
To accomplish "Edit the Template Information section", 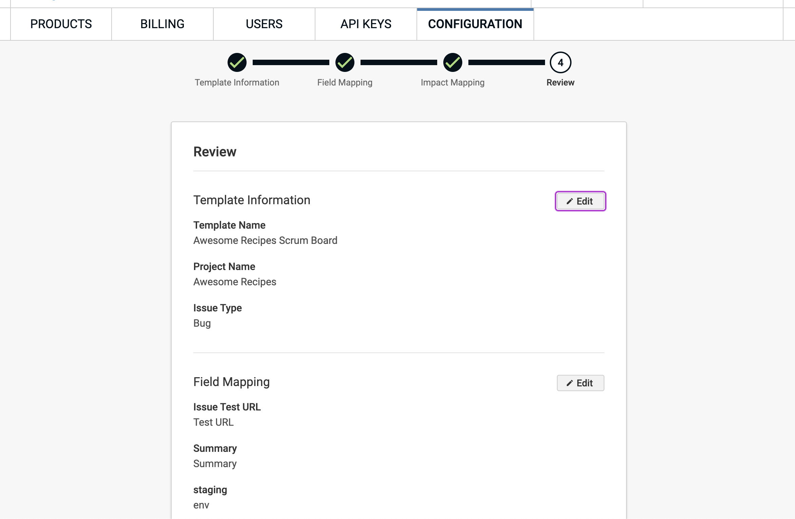I will [x=580, y=201].
